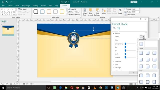This screenshot has height=90, width=160.
Task: Switch to the Insert tab
Action: [17, 6]
